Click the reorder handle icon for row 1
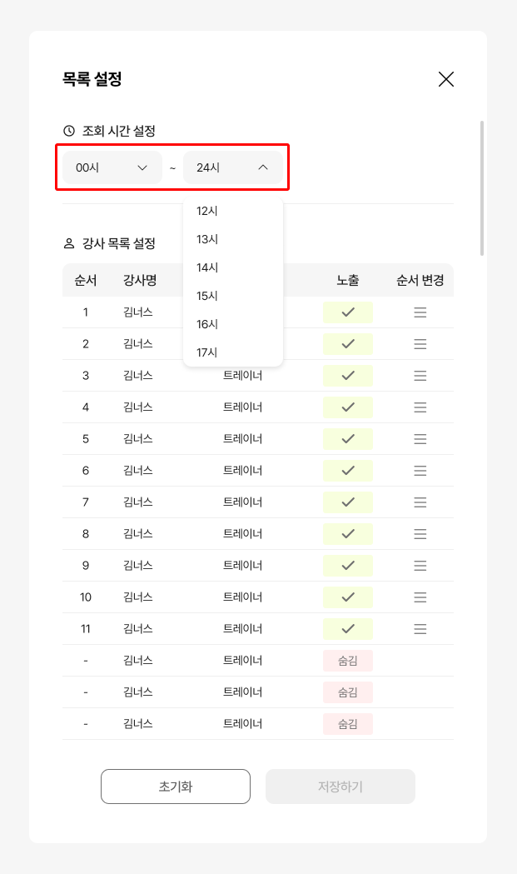Viewport: 517px width, 874px height. (420, 312)
